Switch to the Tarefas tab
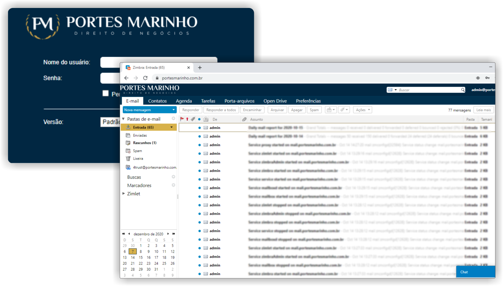 (208, 101)
